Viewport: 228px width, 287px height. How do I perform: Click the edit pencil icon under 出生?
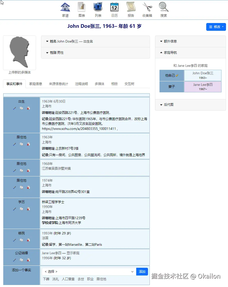tap(14, 108)
